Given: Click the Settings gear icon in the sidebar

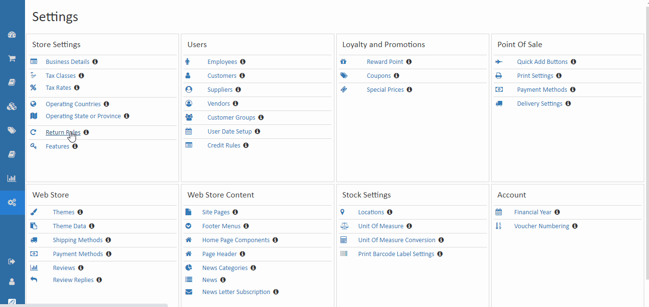Looking at the screenshot, I should tap(12, 202).
